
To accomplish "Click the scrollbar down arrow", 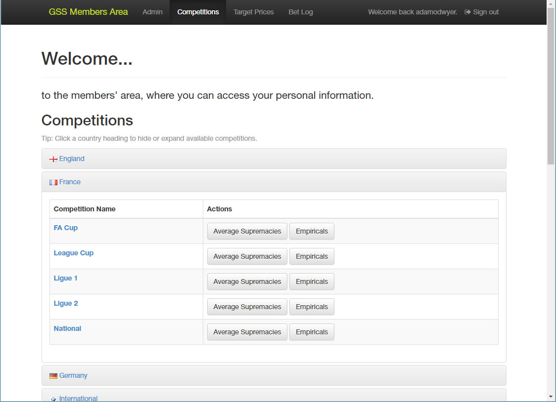I will (x=551, y=397).
